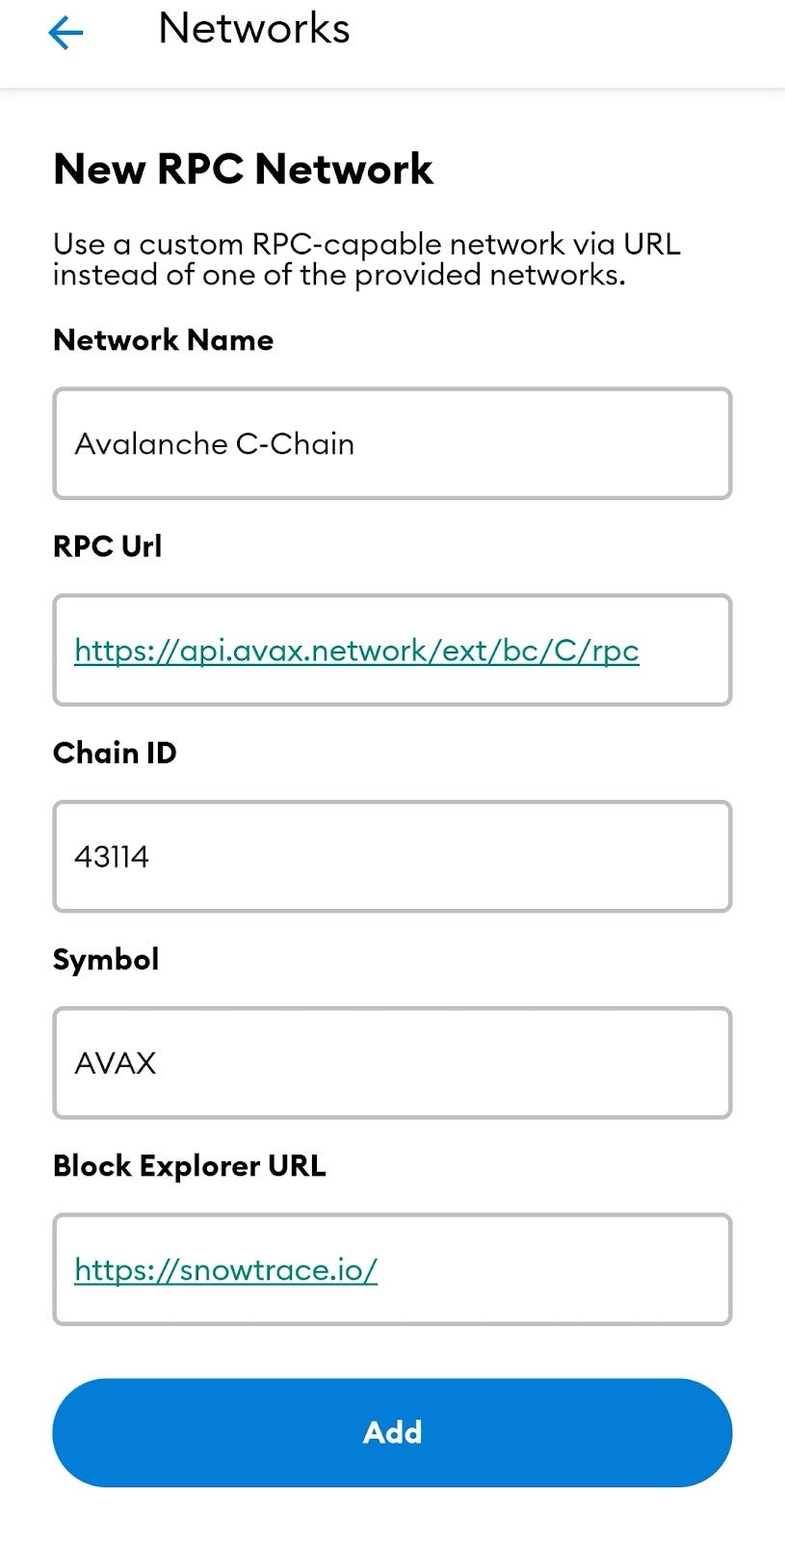Viewport: 785px width, 1542px height.
Task: Click the RPC Url label text
Action: click(108, 546)
